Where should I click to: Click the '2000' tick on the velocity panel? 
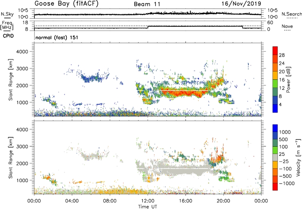pos(22,163)
